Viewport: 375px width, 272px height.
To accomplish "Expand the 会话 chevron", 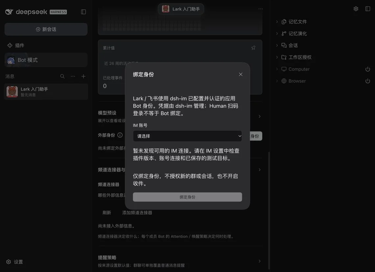I will [277, 45].
